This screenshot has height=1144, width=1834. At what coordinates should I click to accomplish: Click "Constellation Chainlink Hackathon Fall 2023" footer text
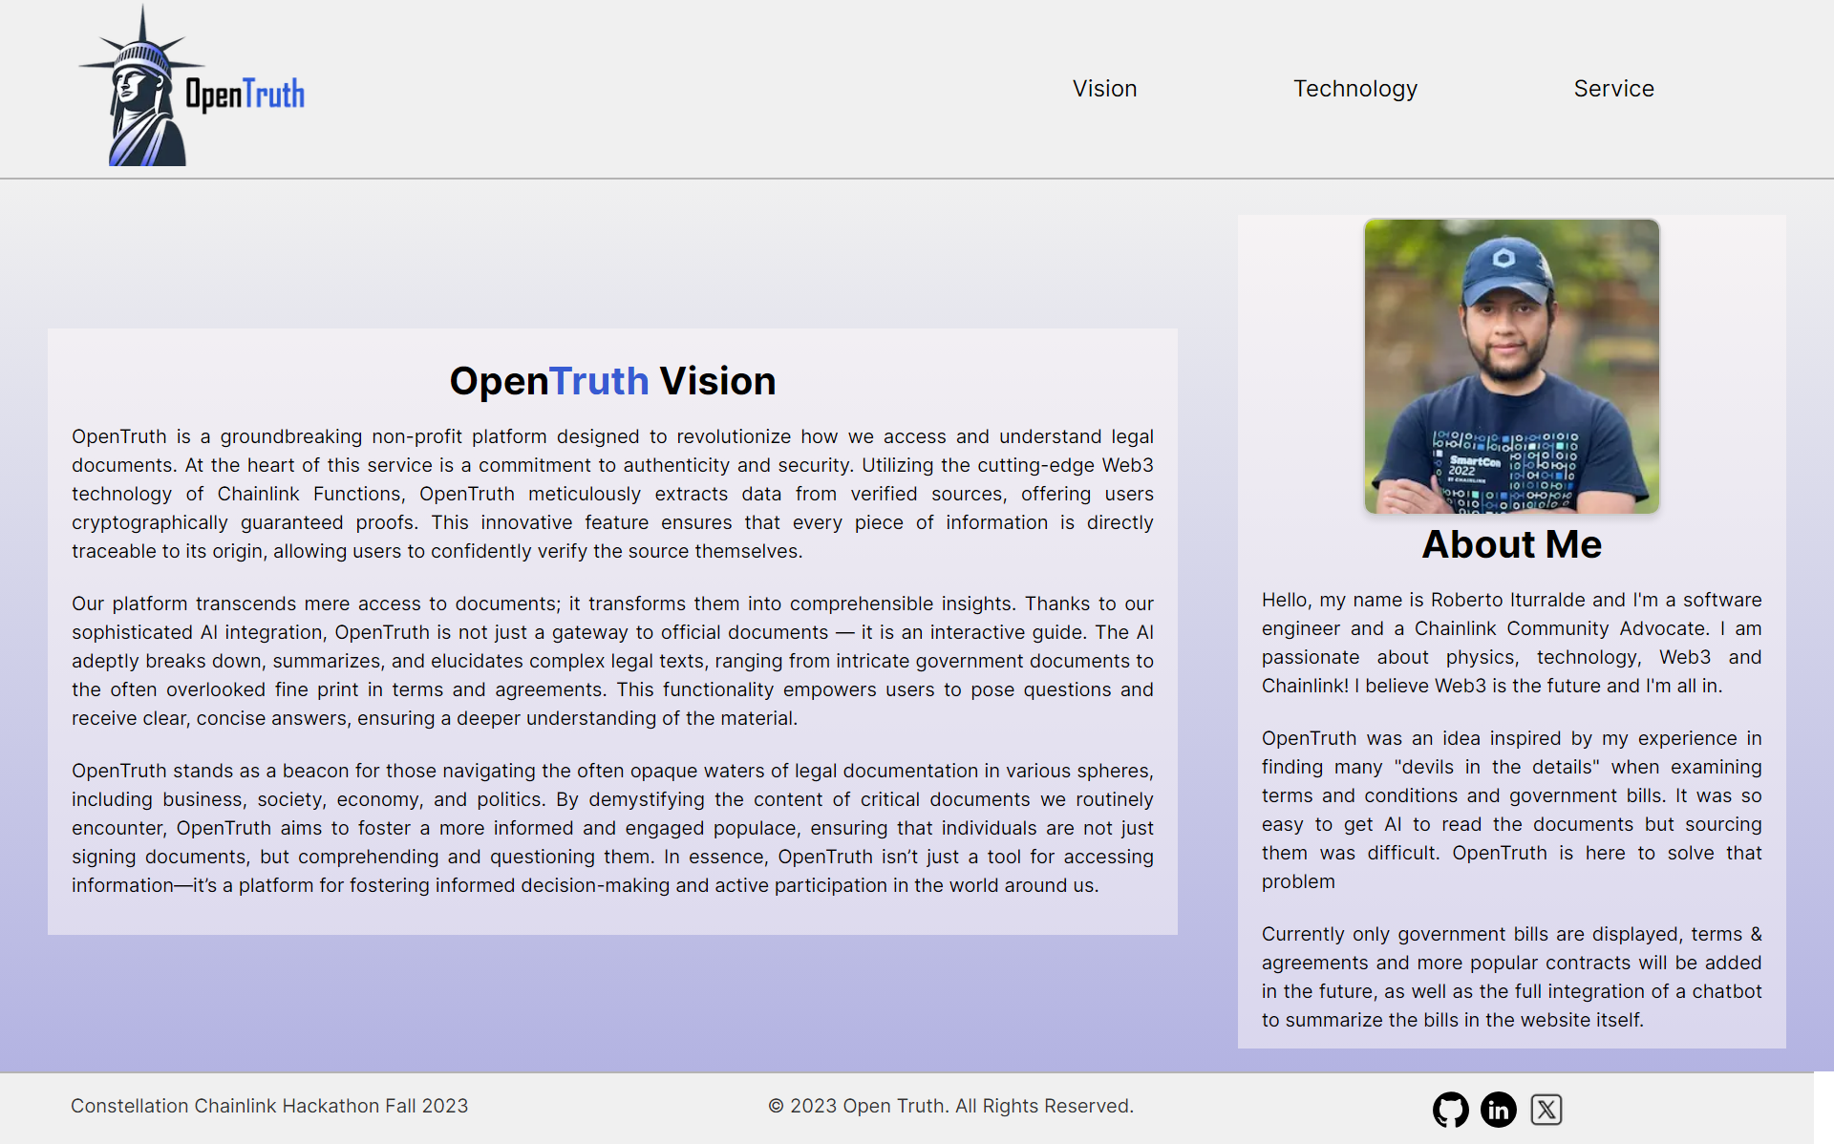coord(269,1106)
